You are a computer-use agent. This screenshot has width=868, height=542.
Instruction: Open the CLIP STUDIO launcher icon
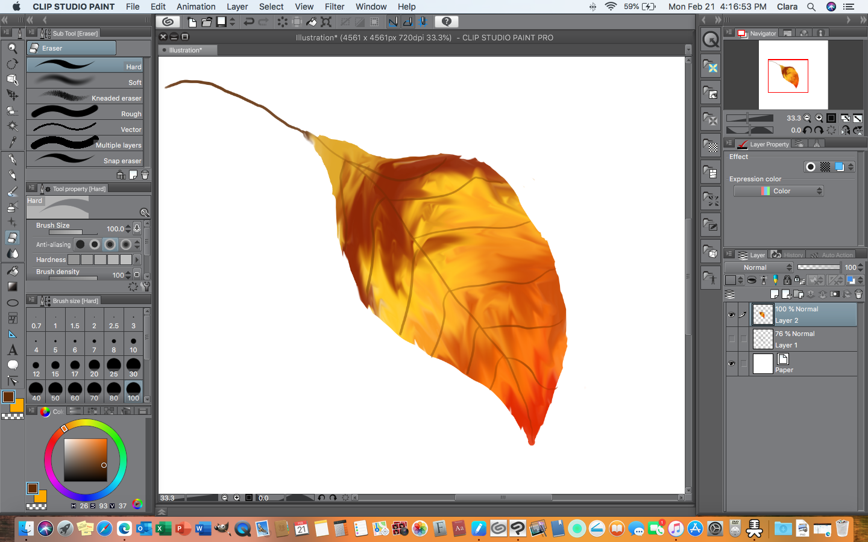click(x=168, y=22)
